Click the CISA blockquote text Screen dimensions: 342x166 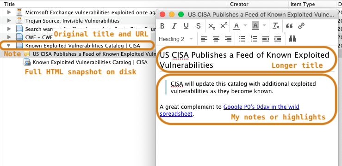tap(243, 87)
